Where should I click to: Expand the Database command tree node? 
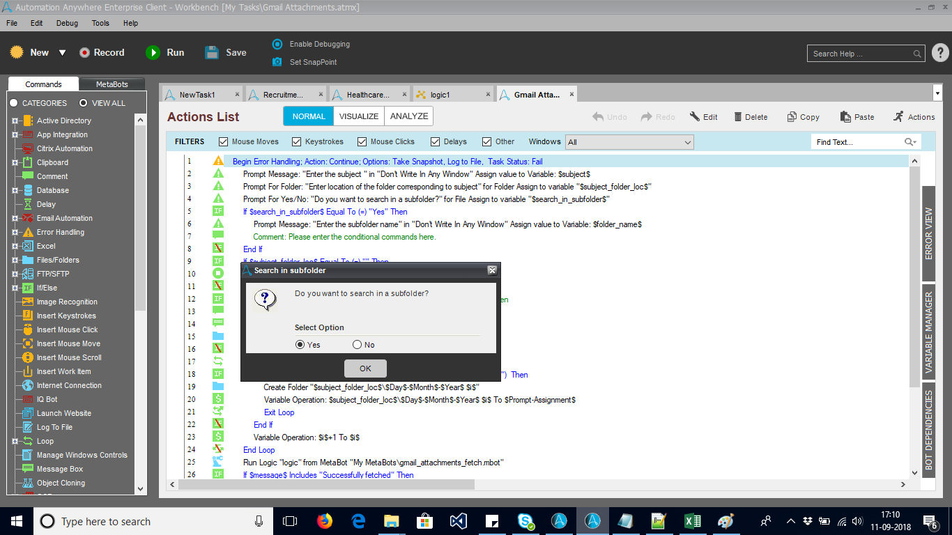(x=15, y=190)
